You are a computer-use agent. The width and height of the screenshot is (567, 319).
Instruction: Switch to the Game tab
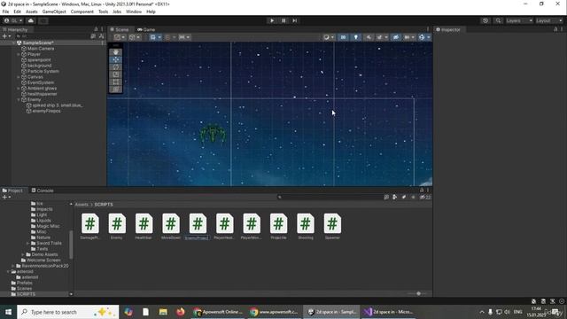[146, 29]
